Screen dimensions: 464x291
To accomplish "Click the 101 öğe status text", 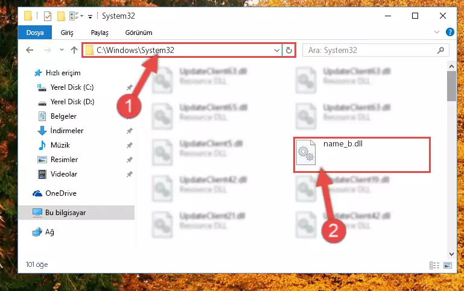I will pyautogui.click(x=37, y=264).
